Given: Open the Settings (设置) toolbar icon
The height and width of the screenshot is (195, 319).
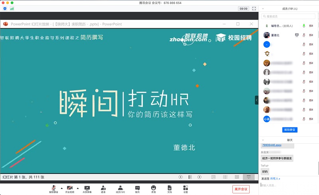Looking at the screenshot, I should point(185,187).
